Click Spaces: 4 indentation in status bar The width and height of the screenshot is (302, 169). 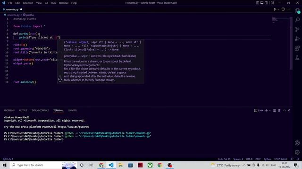[238, 159]
